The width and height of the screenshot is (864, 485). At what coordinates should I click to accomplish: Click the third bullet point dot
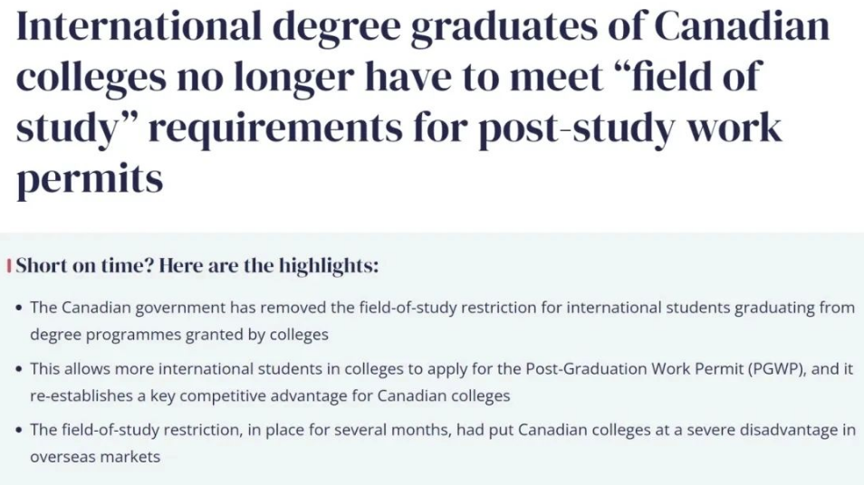(x=19, y=431)
